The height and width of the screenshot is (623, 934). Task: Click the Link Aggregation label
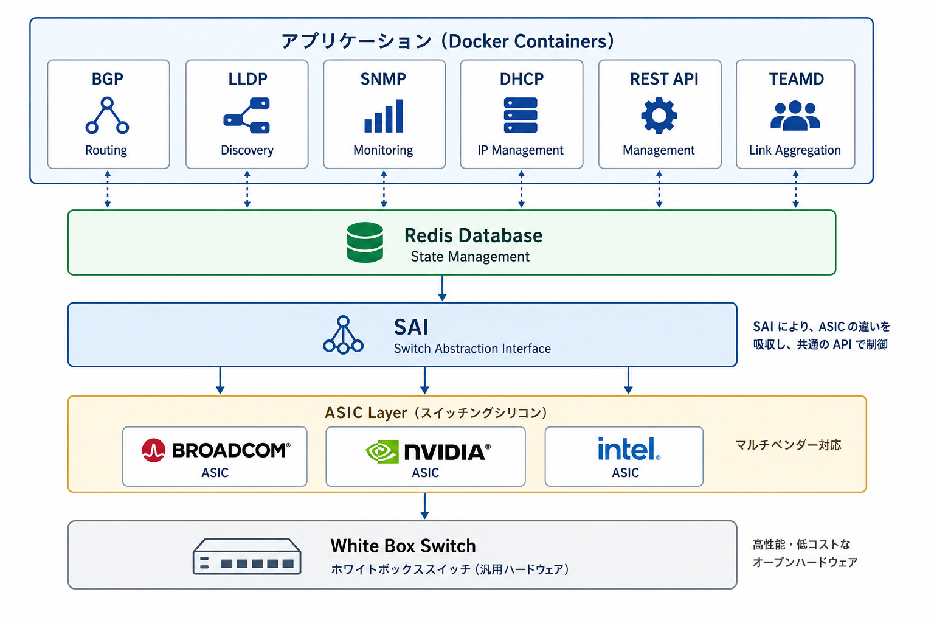coord(795,150)
